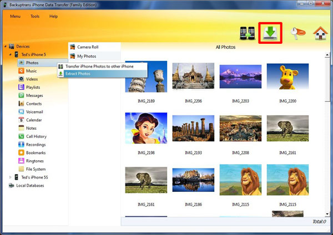Go to the home page icon
This screenshot has height=235, width=333.
click(x=320, y=33)
